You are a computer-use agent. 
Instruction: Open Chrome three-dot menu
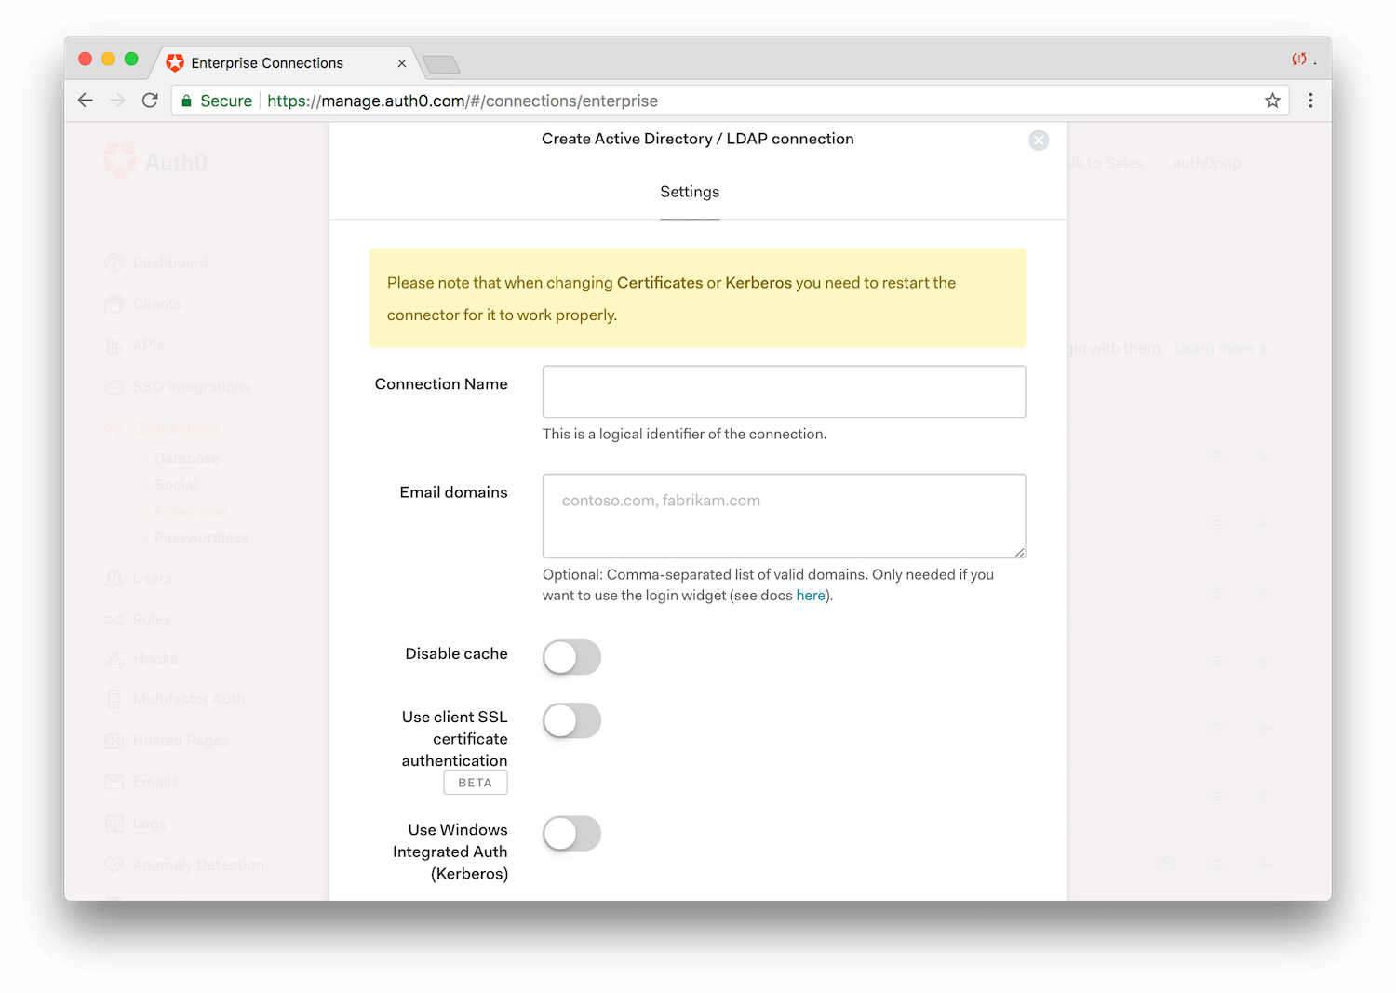(x=1310, y=101)
